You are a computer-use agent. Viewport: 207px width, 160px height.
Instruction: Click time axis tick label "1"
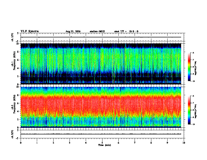click(x=37, y=143)
